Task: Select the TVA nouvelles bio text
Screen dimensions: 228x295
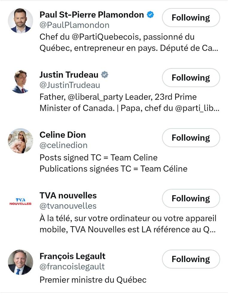Action: tap(128, 223)
